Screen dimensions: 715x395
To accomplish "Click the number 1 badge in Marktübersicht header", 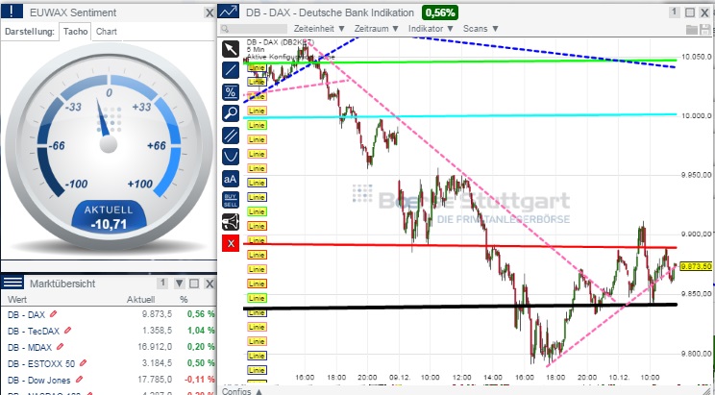I will tap(161, 284).
